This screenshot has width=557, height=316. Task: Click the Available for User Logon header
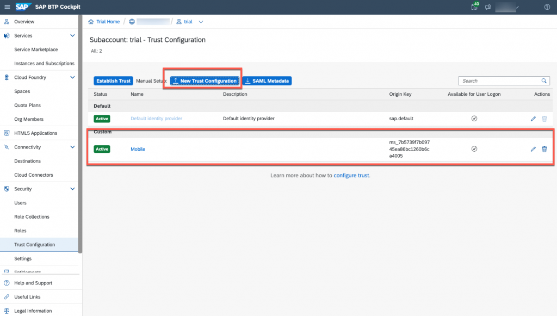tap(474, 94)
